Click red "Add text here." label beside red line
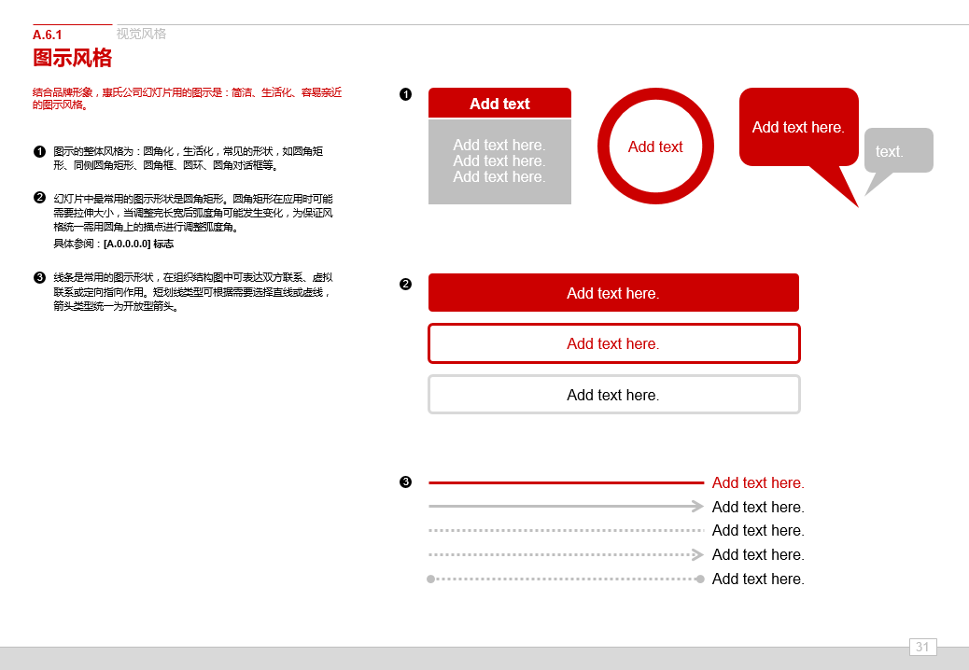Screen dimensions: 969x670 [x=758, y=482]
